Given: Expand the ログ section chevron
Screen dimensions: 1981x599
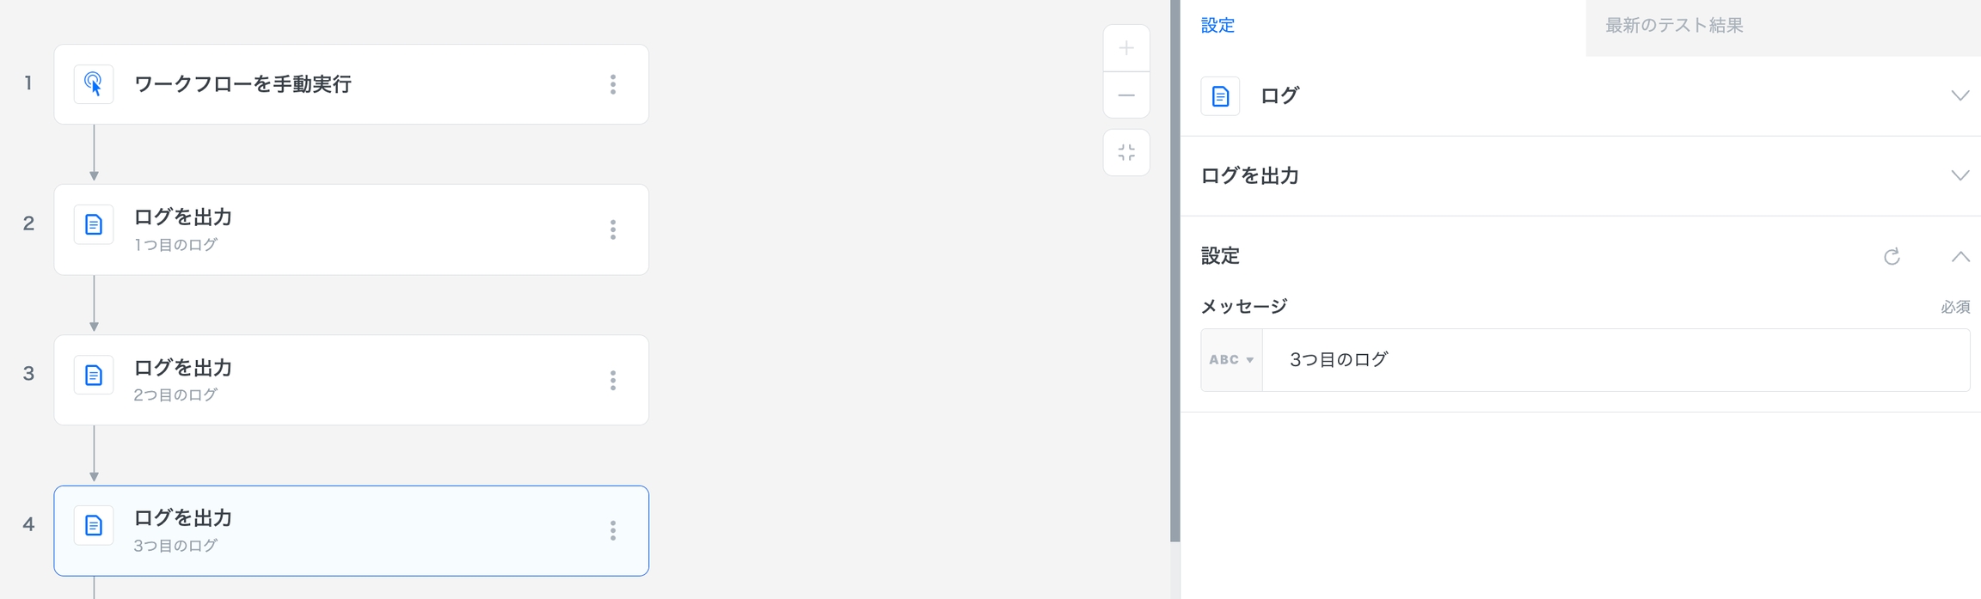Looking at the screenshot, I should tap(1960, 95).
